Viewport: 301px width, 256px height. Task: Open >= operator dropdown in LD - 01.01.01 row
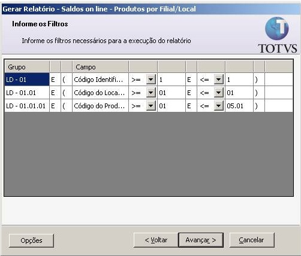pos(151,106)
